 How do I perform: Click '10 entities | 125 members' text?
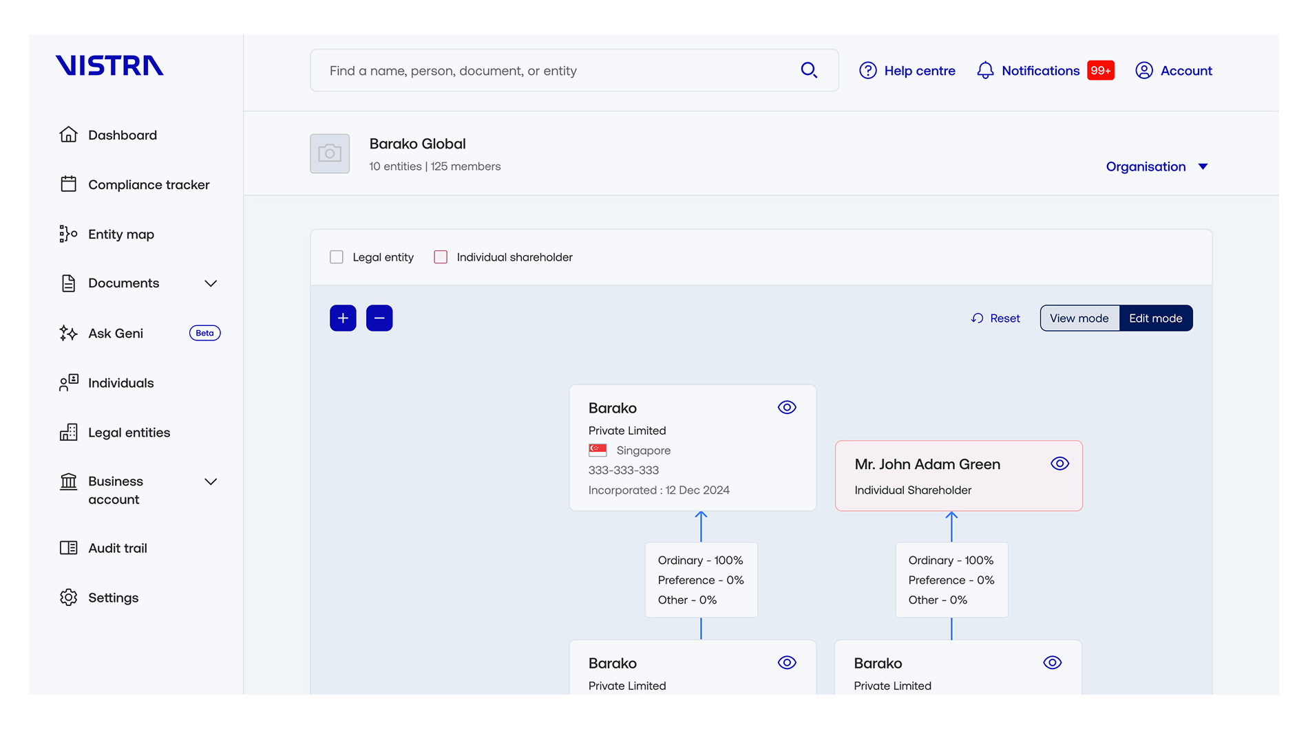[435, 166]
